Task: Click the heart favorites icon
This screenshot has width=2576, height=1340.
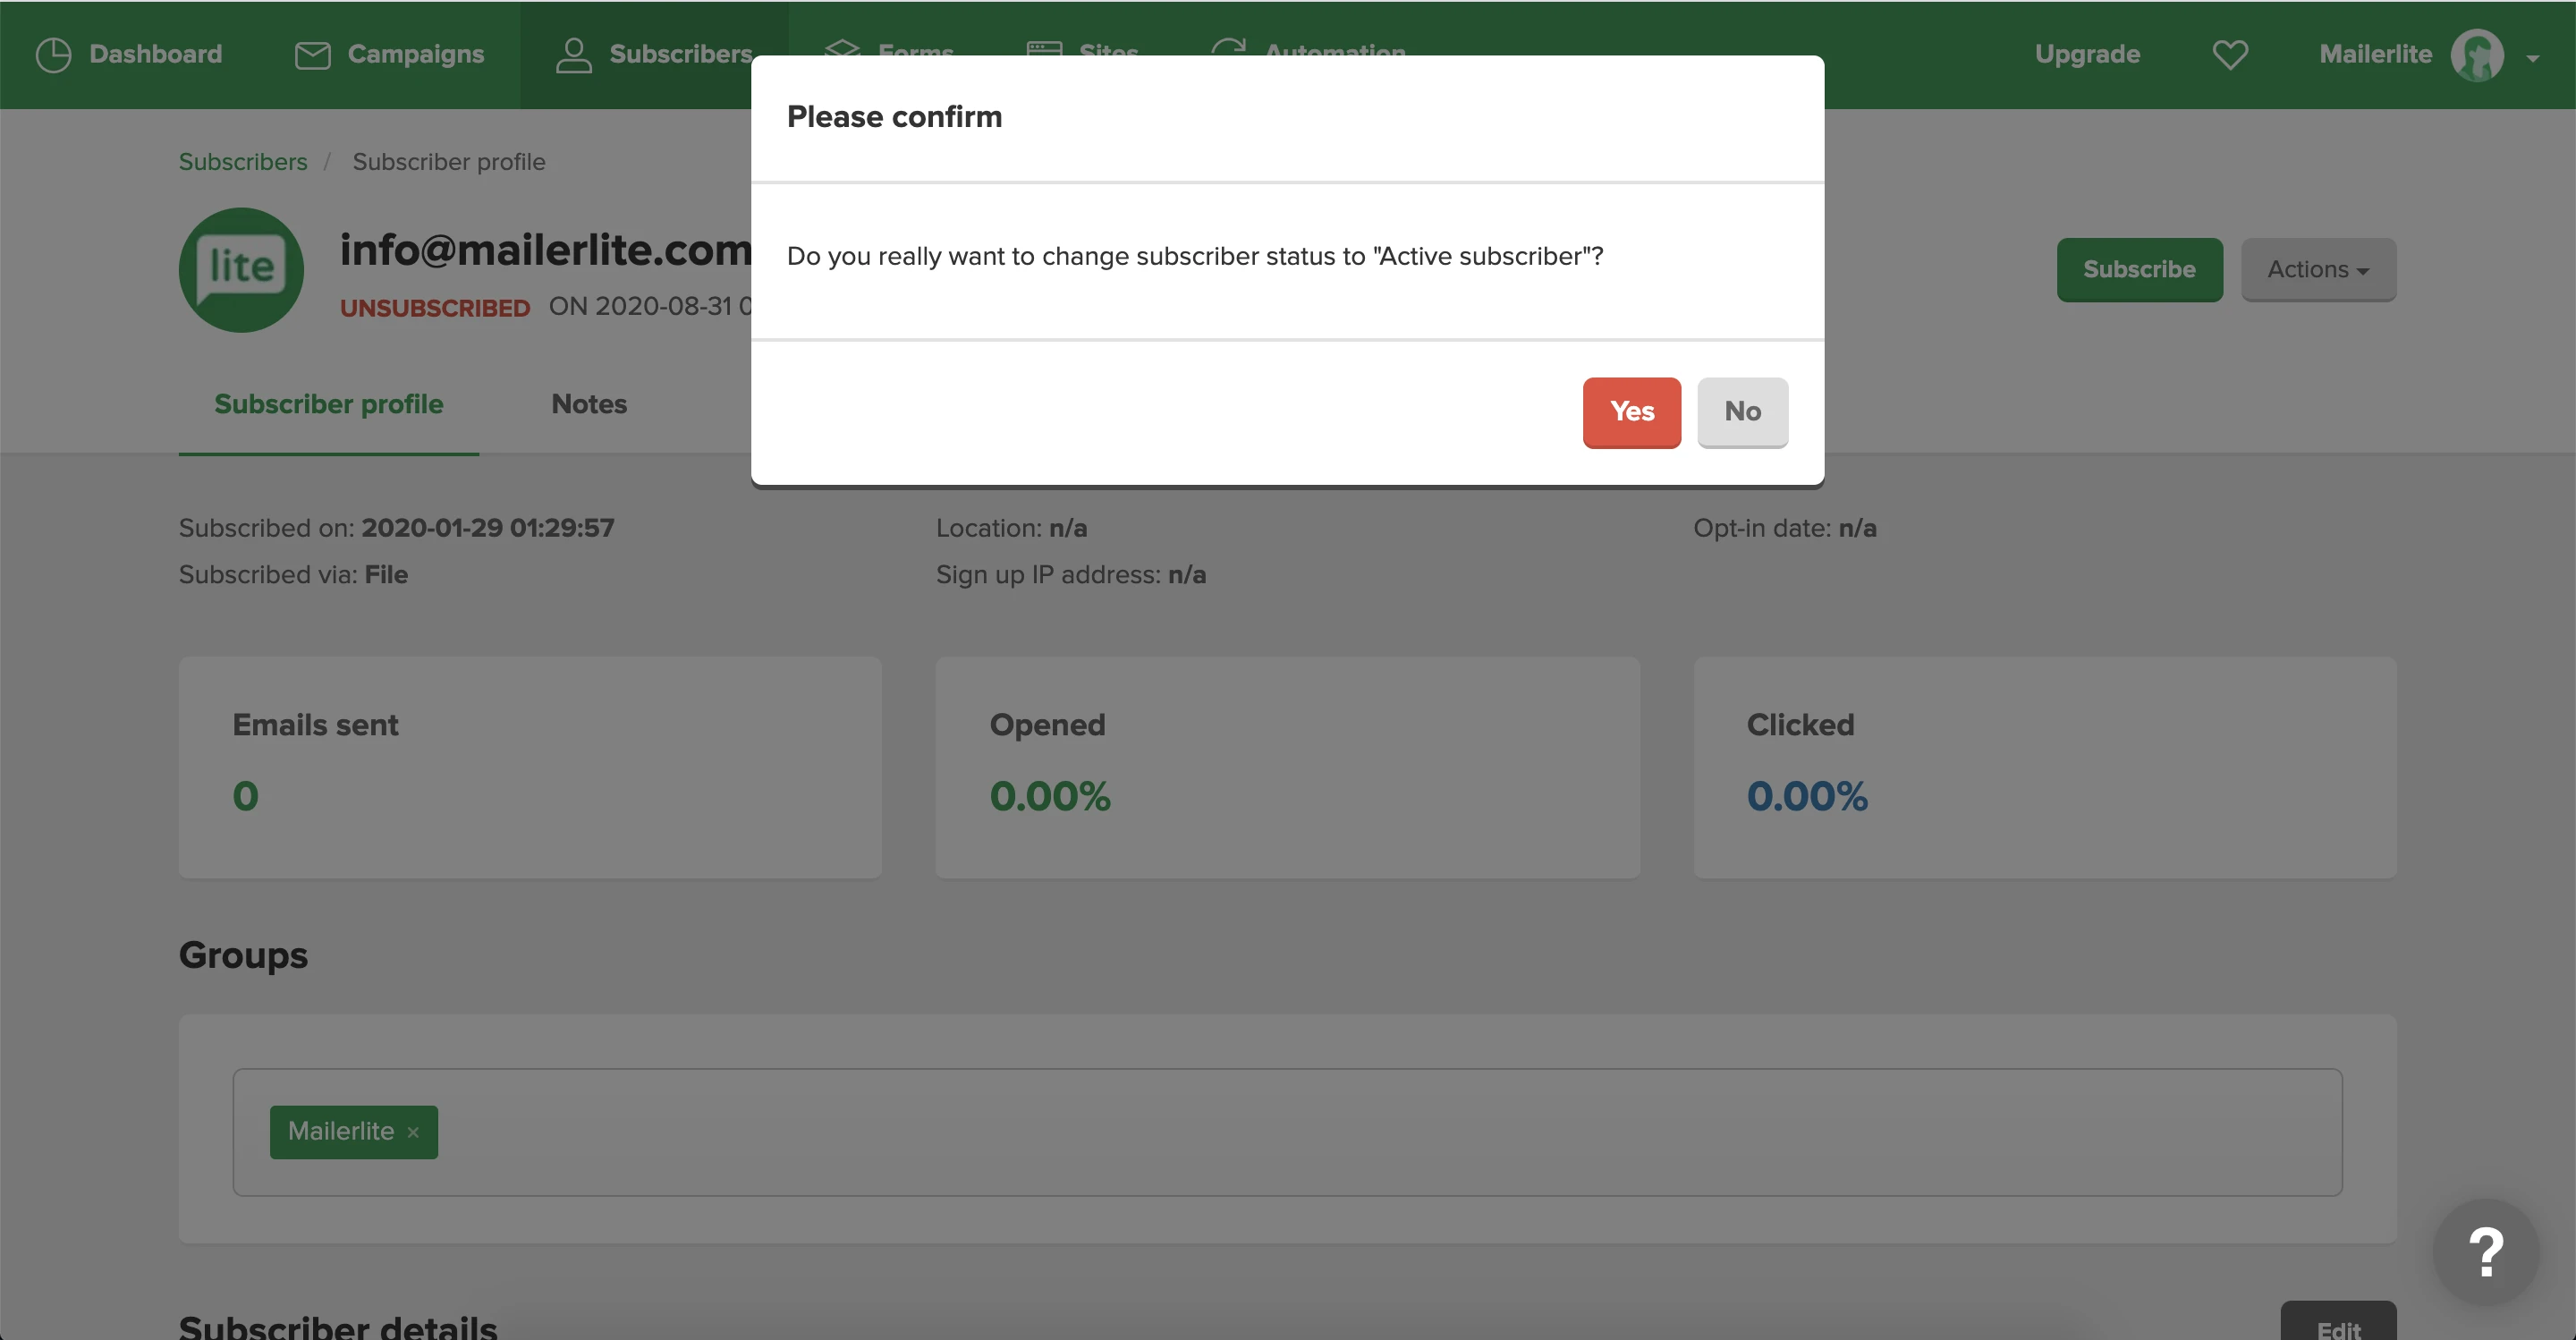Action: tap(2229, 54)
